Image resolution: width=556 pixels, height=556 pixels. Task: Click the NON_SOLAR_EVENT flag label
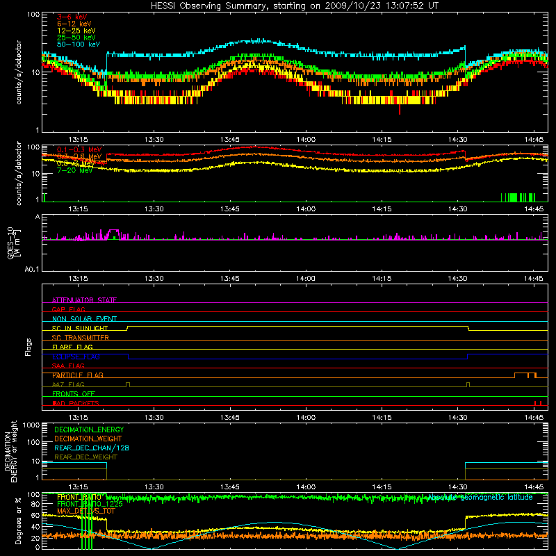84,319
